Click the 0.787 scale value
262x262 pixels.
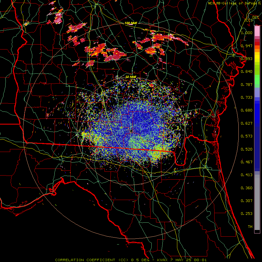tap(247, 84)
